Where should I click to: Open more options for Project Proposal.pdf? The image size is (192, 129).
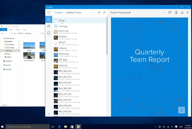click(x=164, y=12)
